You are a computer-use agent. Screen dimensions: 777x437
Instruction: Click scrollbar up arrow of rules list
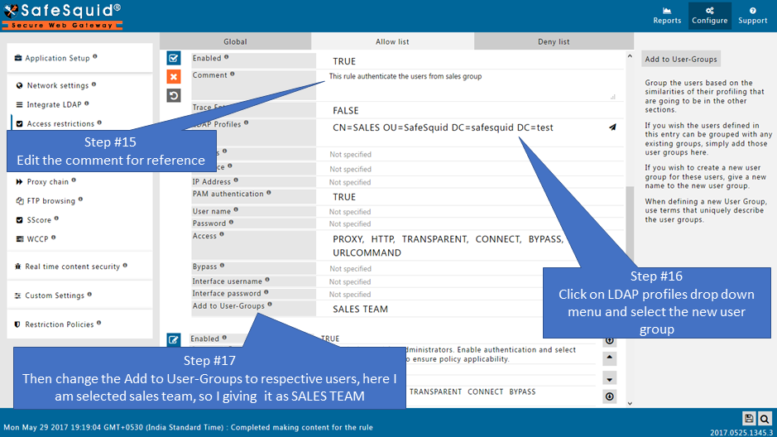630,56
